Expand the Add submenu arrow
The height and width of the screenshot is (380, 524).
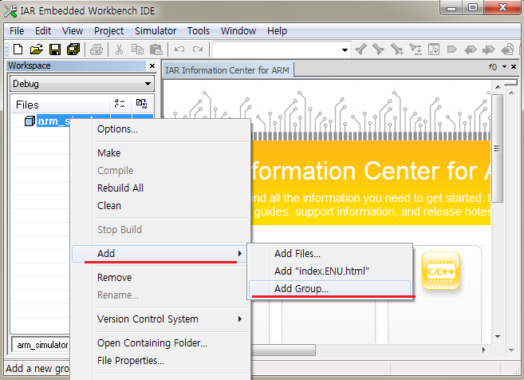(x=240, y=254)
